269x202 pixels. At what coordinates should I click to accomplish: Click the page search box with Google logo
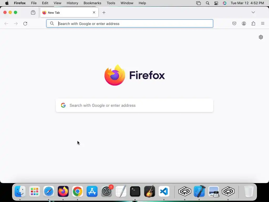[134, 105]
